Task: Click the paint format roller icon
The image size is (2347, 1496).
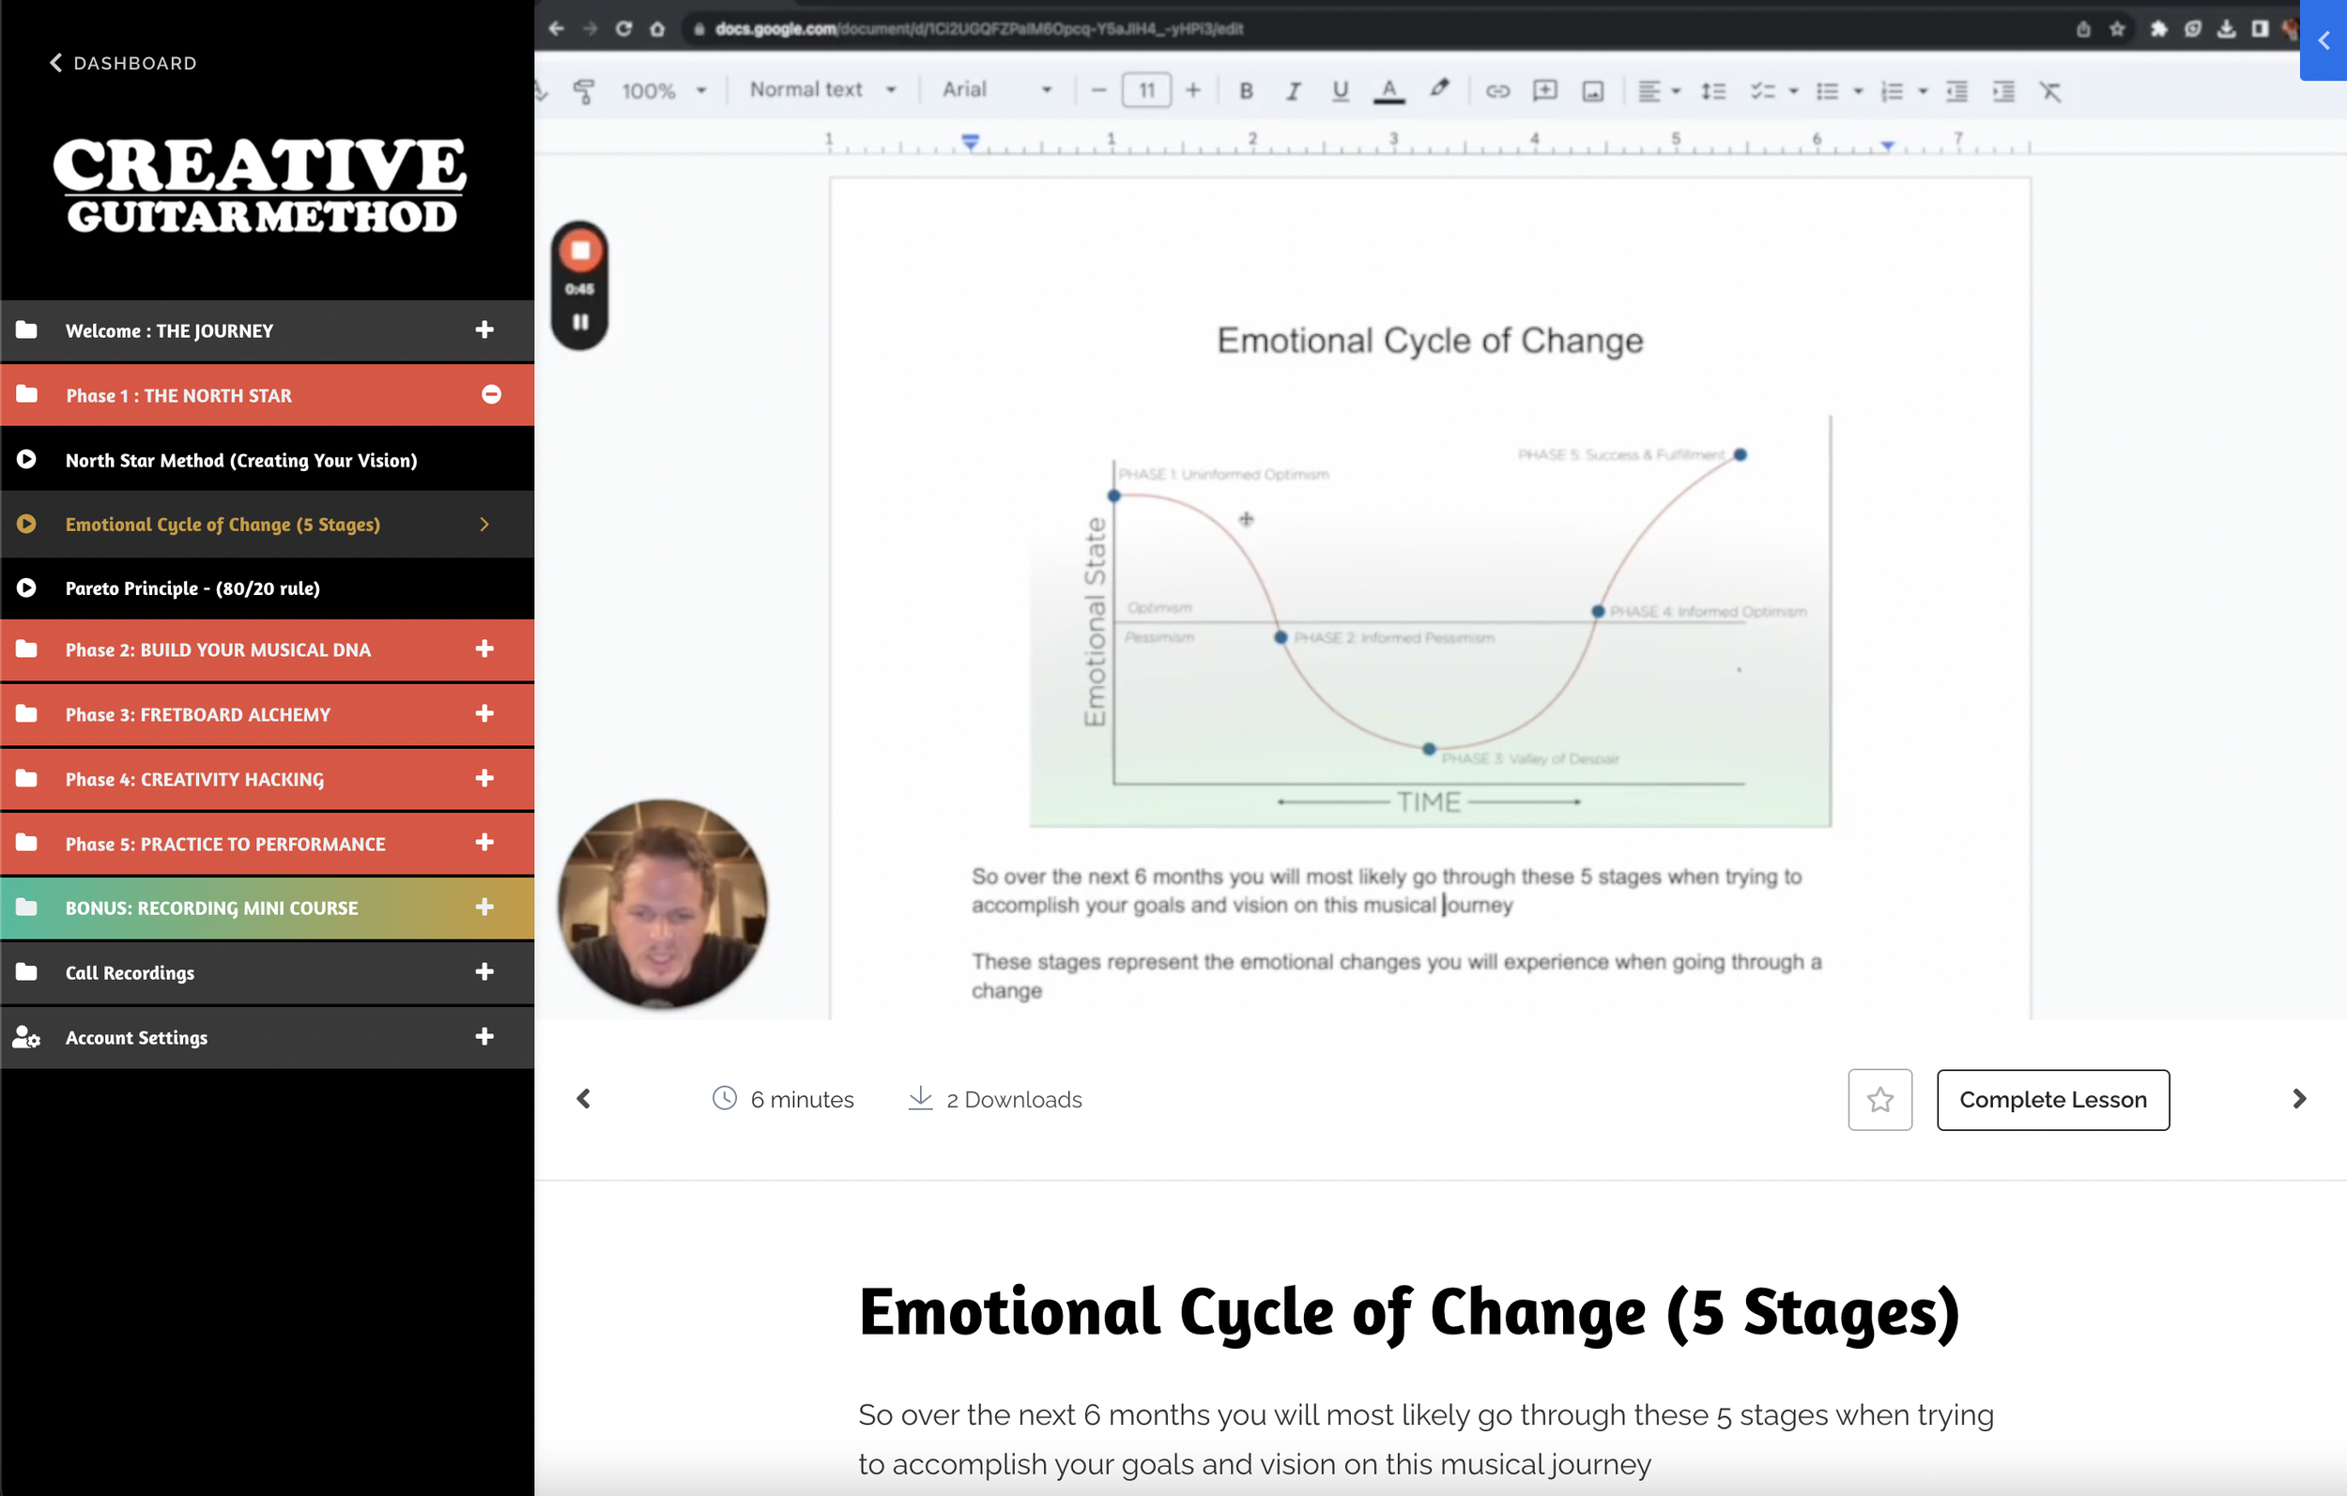Action: click(584, 91)
